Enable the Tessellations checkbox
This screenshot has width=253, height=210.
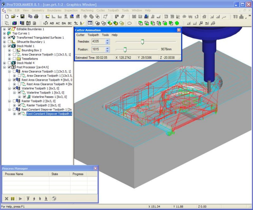click(14, 59)
